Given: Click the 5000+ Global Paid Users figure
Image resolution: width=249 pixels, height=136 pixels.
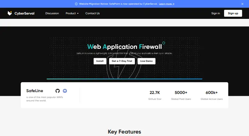Looking at the screenshot, I should click(181, 93).
